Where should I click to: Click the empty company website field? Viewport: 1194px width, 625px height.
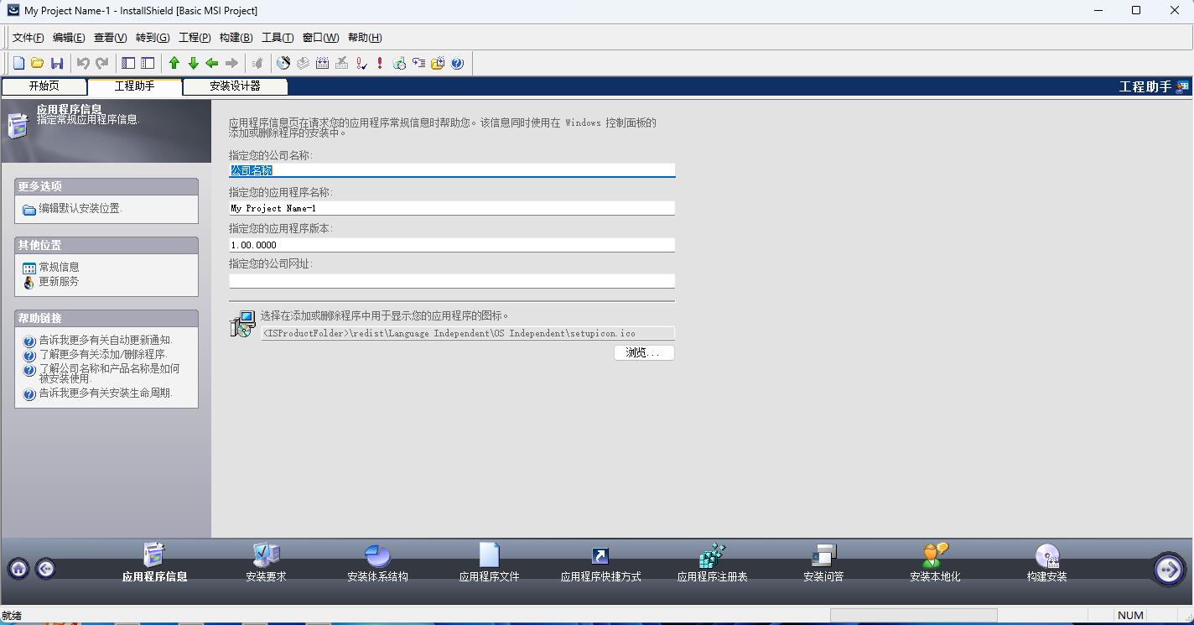point(452,281)
